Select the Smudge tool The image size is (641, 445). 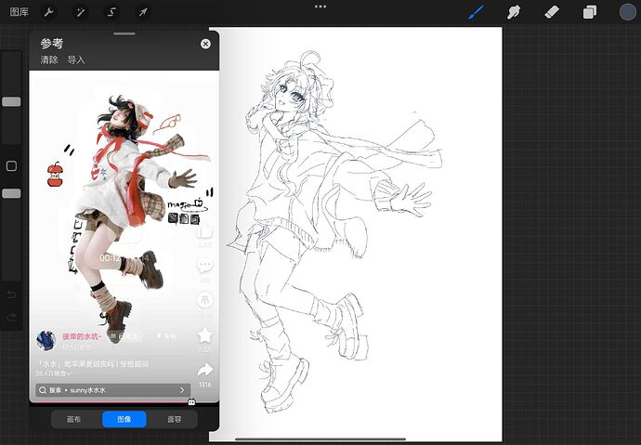pyautogui.click(x=514, y=12)
